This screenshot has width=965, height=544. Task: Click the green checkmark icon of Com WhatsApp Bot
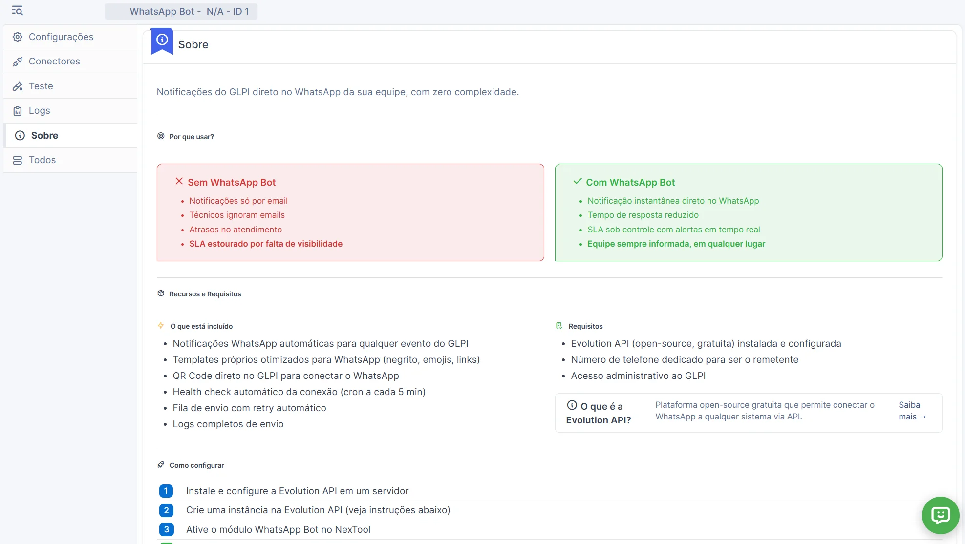point(578,181)
